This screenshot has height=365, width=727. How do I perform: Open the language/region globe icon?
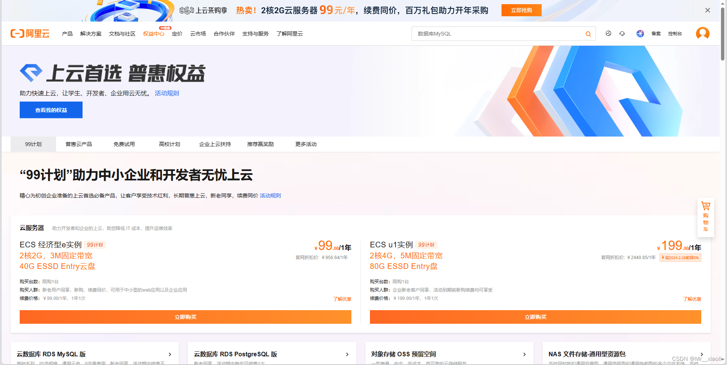pyautogui.click(x=608, y=34)
